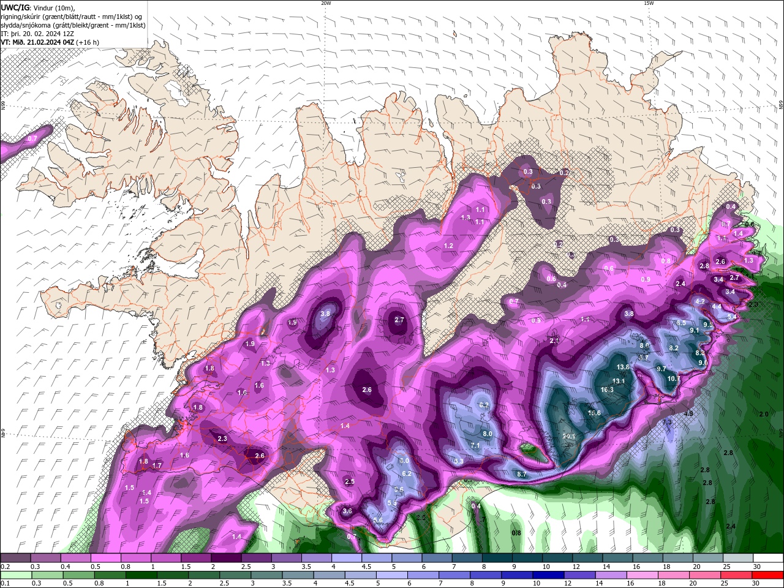784x588 pixels.
Task: Select the upper legend swatch between 8 and 9
Action: pos(497,558)
